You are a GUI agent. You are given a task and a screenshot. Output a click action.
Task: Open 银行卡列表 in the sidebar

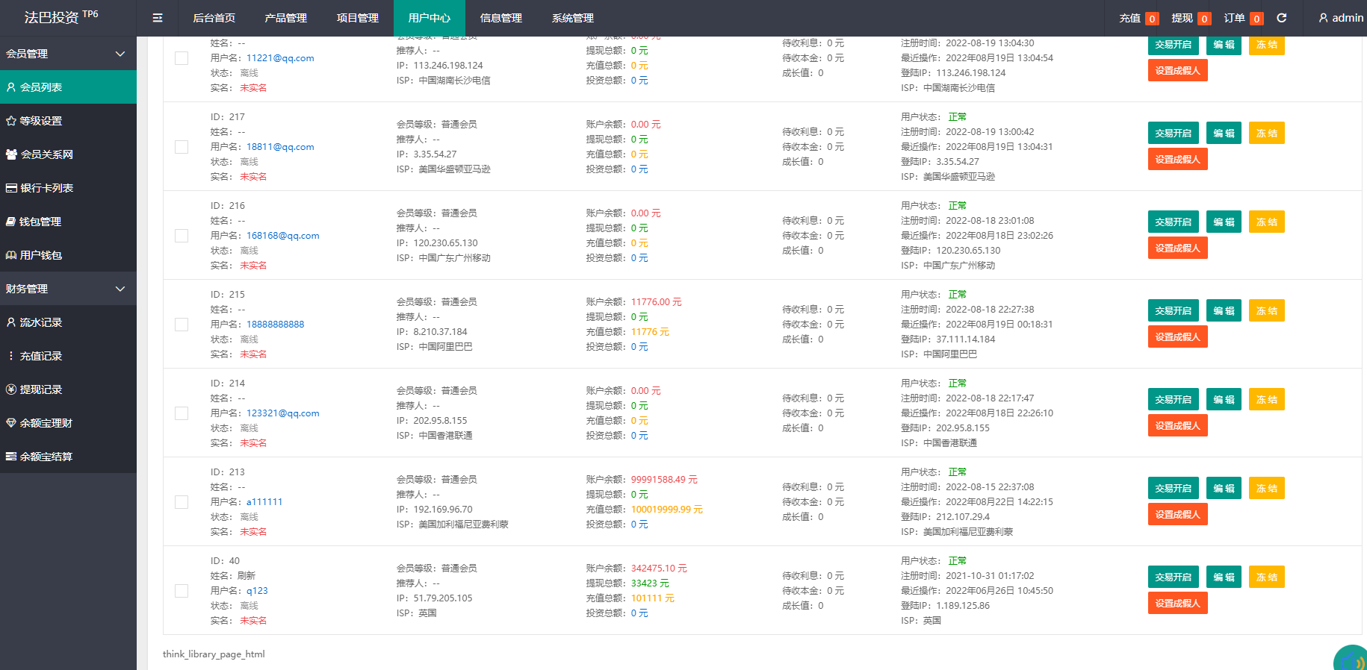pyautogui.click(x=46, y=188)
